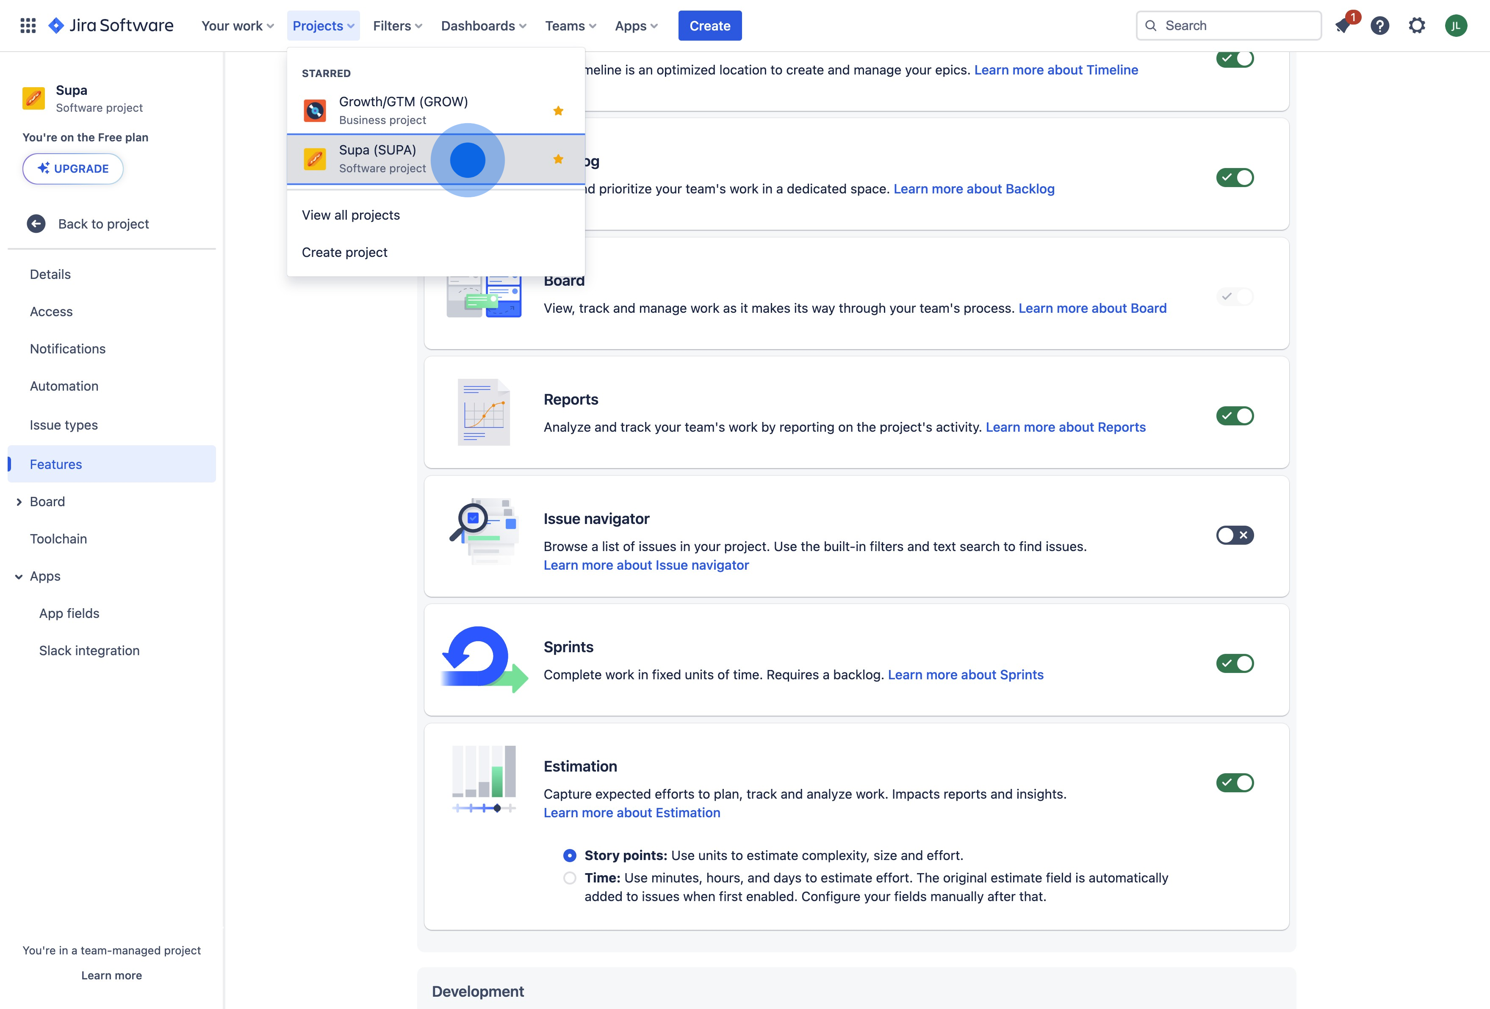The width and height of the screenshot is (1490, 1009).
Task: Open the Teams dropdown
Action: [571, 26]
